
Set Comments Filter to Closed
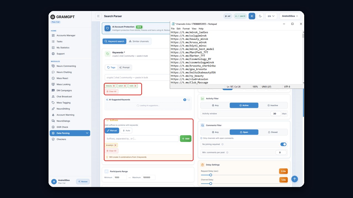click(273, 132)
